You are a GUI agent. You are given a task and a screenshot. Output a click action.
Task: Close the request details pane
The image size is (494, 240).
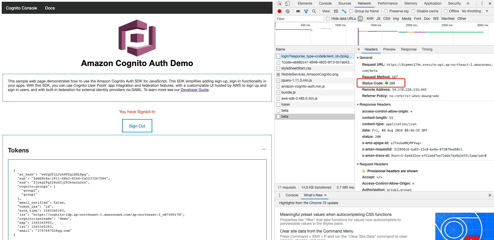coord(359,49)
